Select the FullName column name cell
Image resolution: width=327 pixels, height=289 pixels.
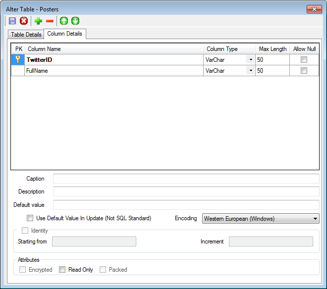[114, 70]
